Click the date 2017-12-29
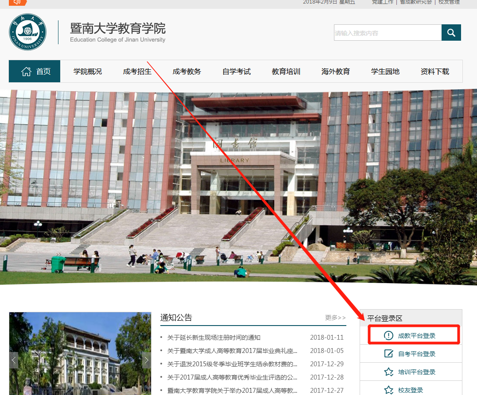 (x=327, y=364)
